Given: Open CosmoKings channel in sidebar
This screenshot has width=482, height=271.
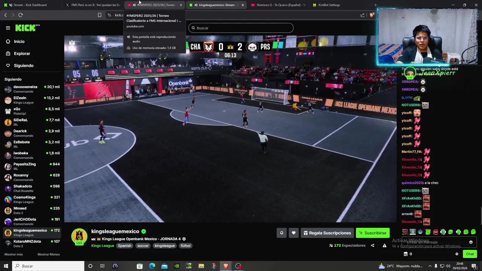Looking at the screenshot, I should tap(32, 199).
